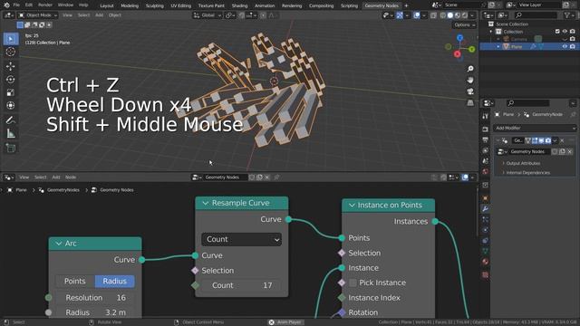Screen dimensions: 580x326
Task: Click the blue Z axis gizmo handle
Action: pyautogui.click(x=459, y=38)
